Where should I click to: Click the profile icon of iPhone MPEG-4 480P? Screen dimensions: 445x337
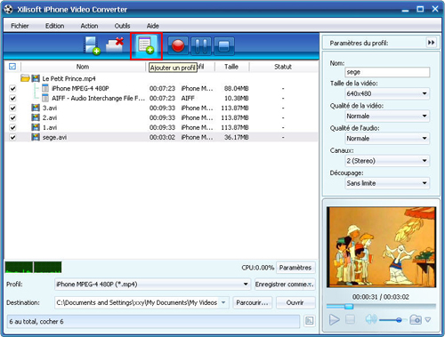pyautogui.click(x=45, y=88)
